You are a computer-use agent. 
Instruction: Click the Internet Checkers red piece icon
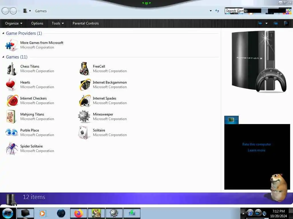pyautogui.click(x=12, y=101)
